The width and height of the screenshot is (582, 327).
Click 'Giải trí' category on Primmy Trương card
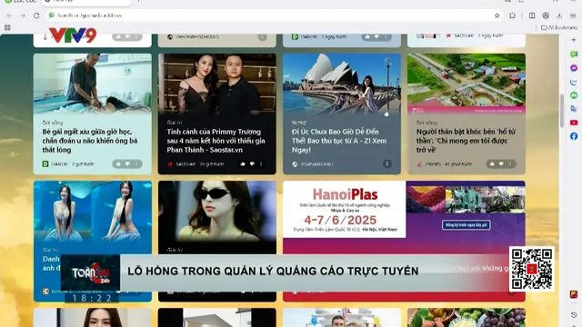point(175,123)
